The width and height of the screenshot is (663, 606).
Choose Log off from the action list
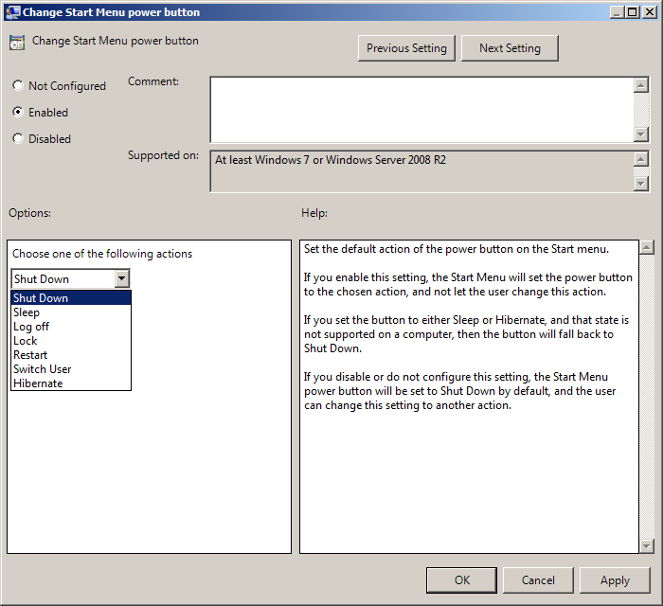(x=31, y=327)
